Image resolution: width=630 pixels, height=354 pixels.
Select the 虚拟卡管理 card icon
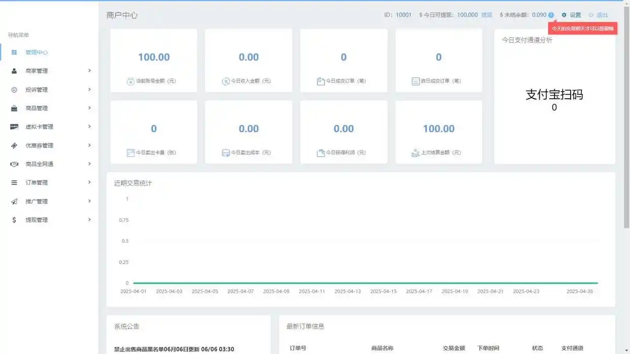pyautogui.click(x=14, y=127)
